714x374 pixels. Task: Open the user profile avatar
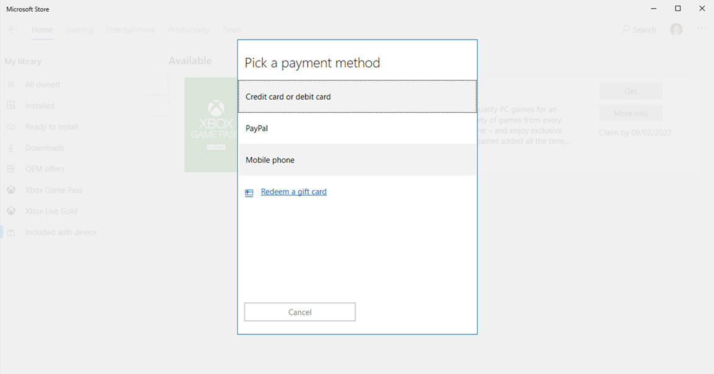pos(676,30)
